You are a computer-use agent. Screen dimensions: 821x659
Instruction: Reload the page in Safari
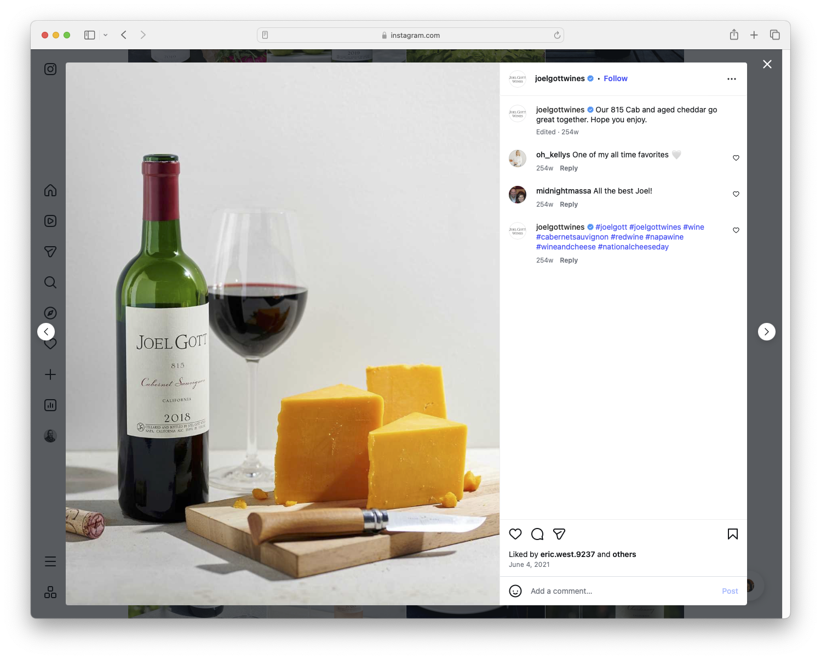557,35
